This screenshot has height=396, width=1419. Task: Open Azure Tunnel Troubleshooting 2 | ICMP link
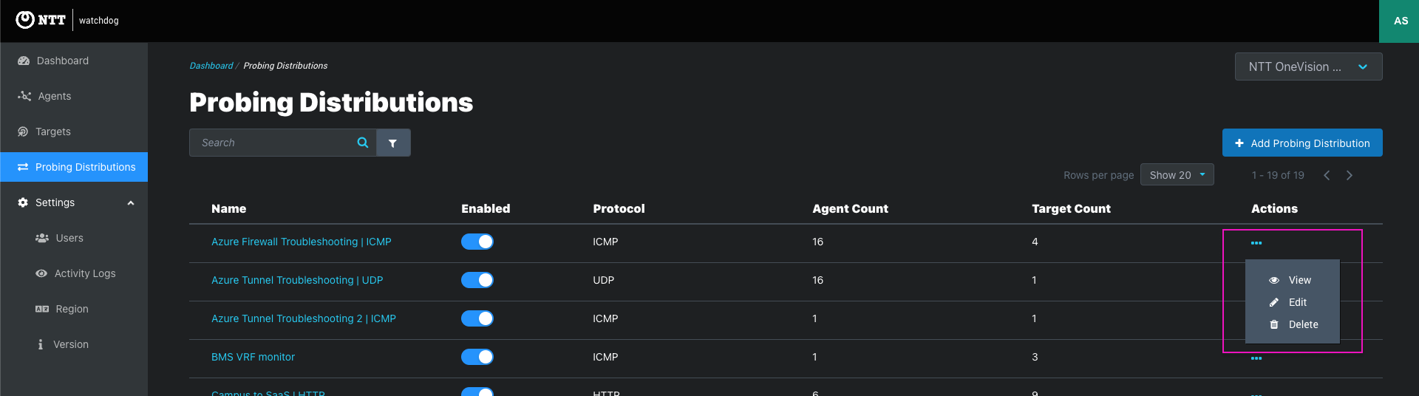pyautogui.click(x=304, y=318)
